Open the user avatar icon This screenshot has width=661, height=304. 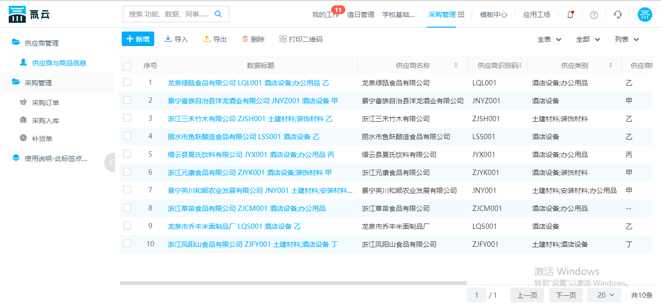[x=645, y=15]
